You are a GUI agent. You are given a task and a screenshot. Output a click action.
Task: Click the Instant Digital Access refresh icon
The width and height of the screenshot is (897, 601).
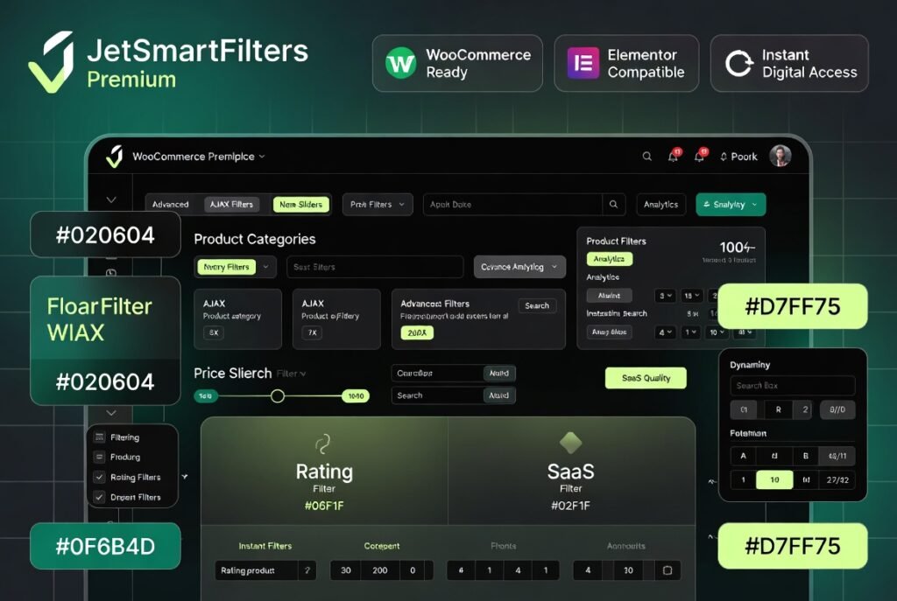click(x=739, y=63)
